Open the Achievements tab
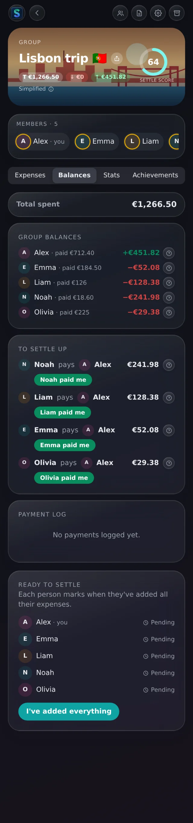 [x=155, y=175]
